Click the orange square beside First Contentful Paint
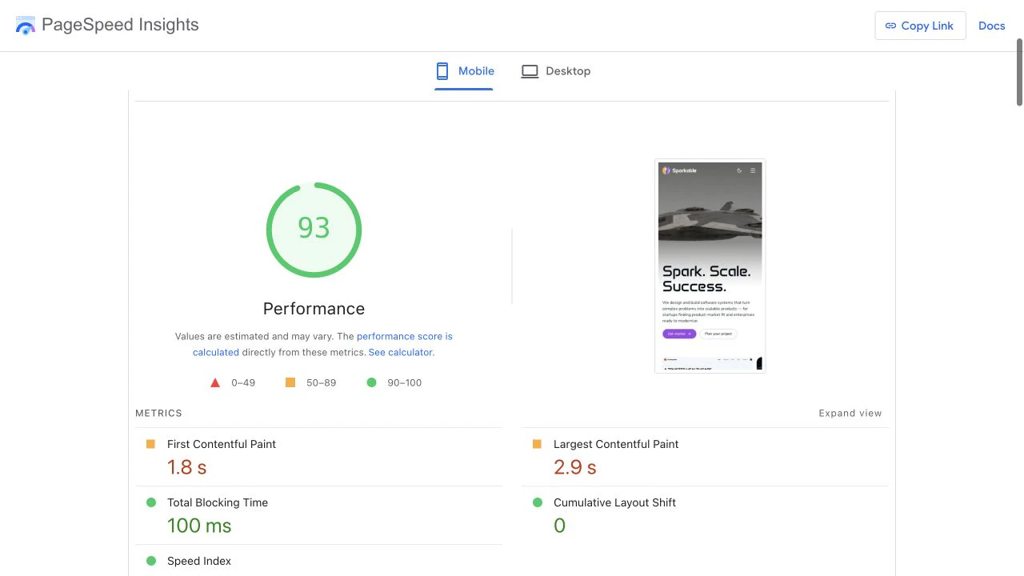The width and height of the screenshot is (1024, 576). (150, 444)
